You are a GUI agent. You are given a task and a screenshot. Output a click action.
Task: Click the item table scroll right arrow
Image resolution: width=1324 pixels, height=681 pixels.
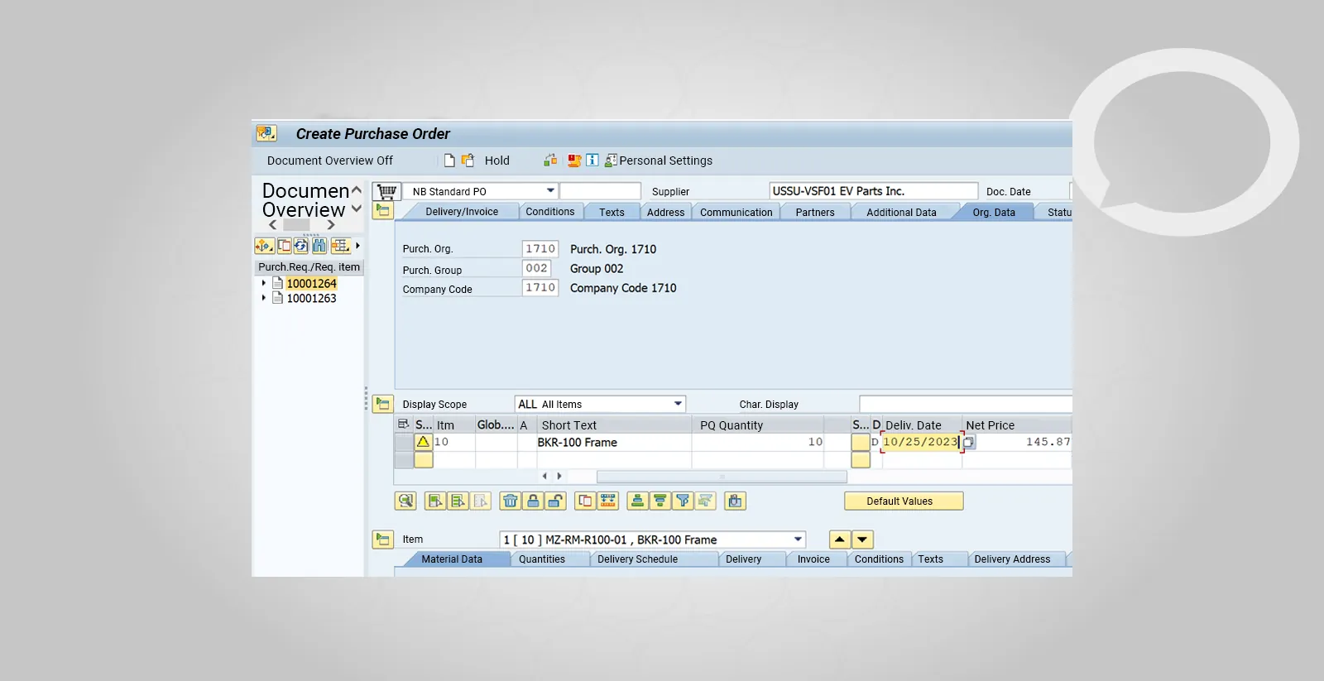(559, 476)
